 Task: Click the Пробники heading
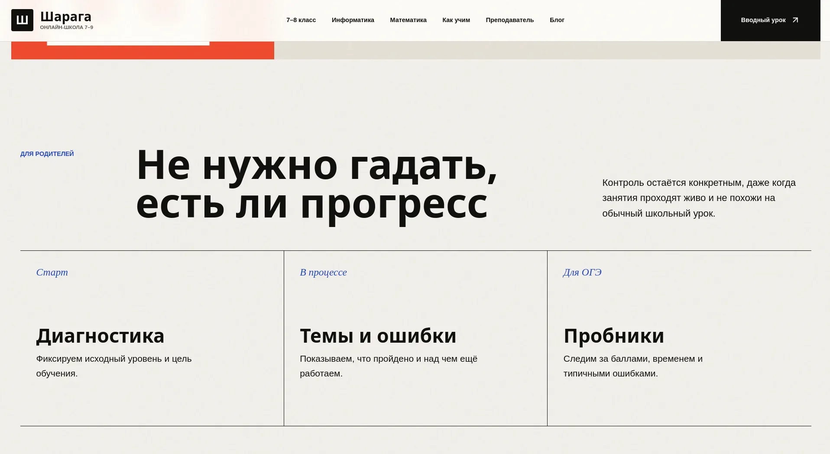click(x=614, y=336)
